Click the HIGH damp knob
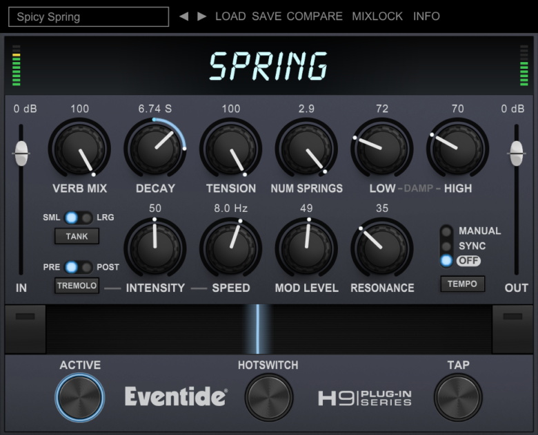The height and width of the screenshot is (435, 538). tap(457, 149)
